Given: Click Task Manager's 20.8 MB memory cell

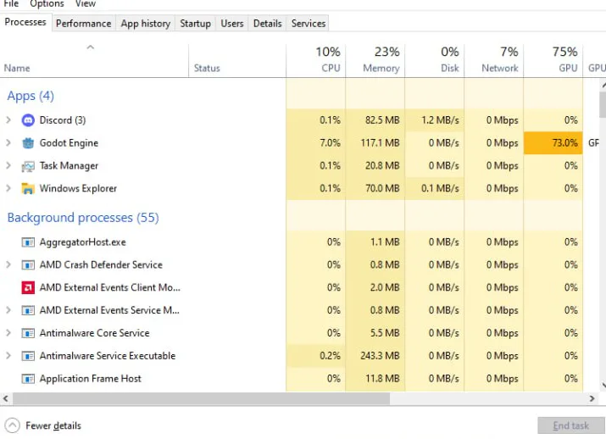Looking at the screenshot, I should (x=375, y=166).
